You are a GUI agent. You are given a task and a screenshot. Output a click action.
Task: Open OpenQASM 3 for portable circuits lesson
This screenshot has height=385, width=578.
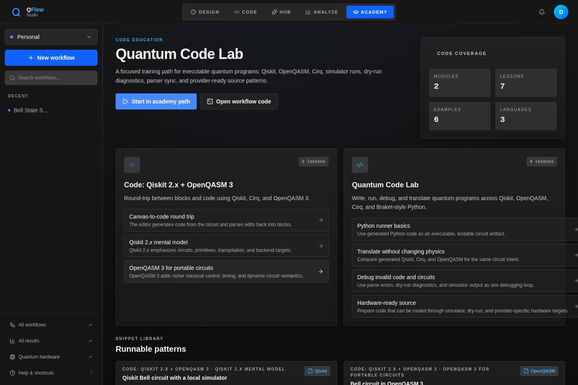click(226, 272)
